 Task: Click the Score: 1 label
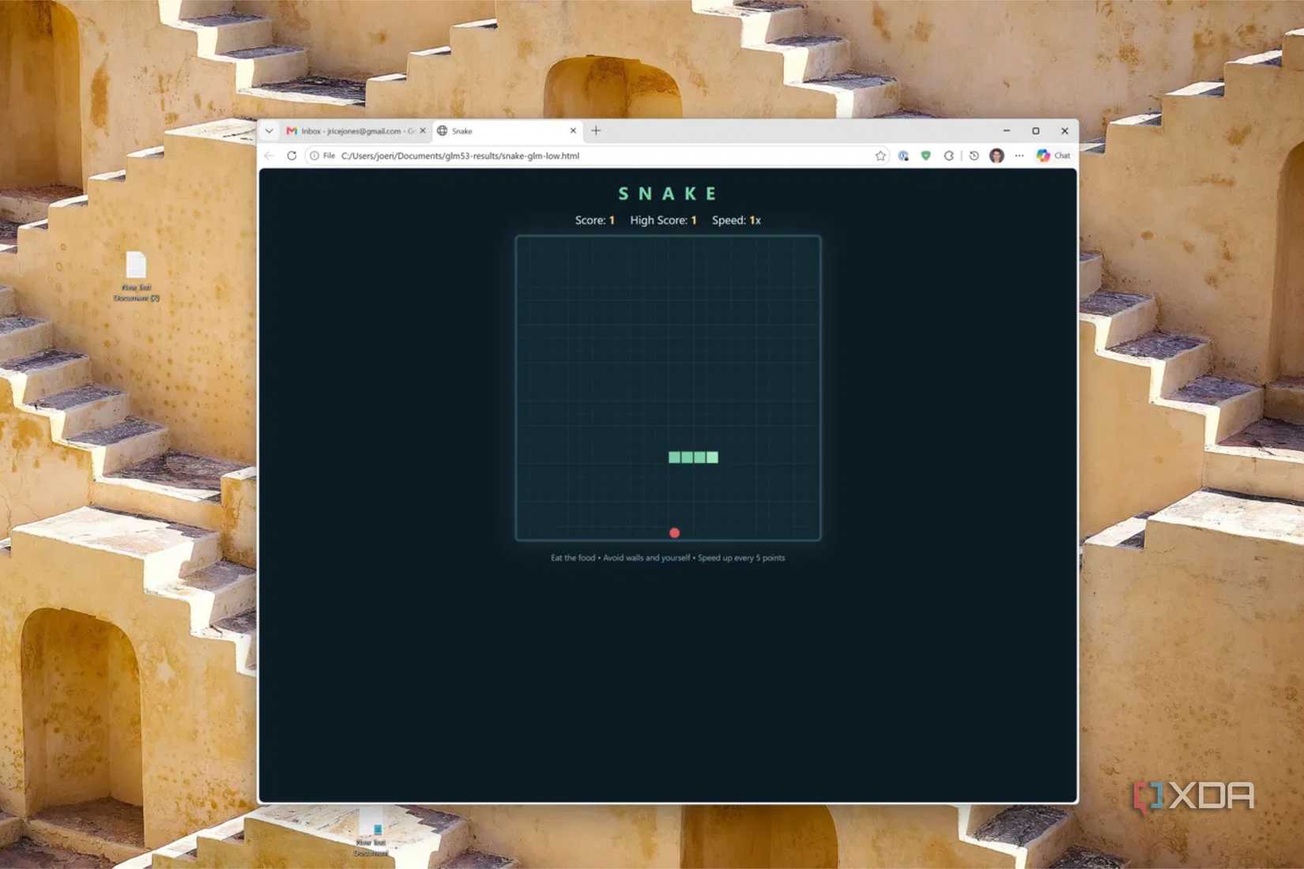594,220
